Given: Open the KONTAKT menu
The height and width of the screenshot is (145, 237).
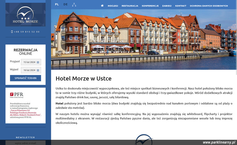Looking at the screenshot, I should [x=181, y=6].
